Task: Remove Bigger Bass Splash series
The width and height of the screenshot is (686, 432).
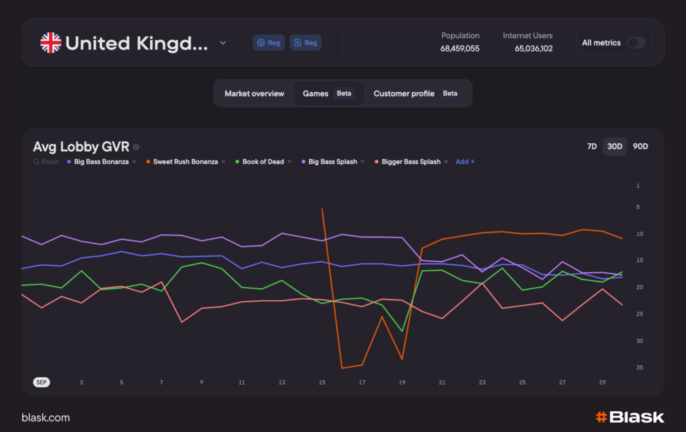Action: pyautogui.click(x=446, y=162)
